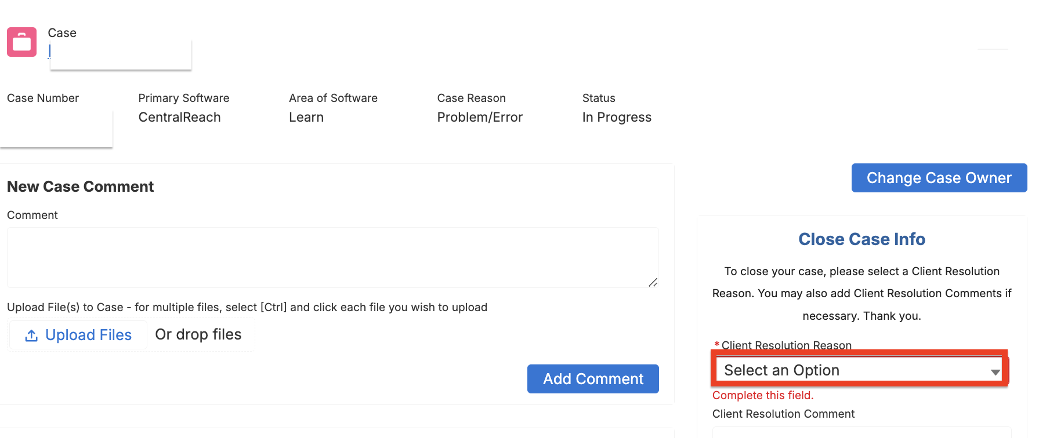This screenshot has width=1057, height=438.
Task: Click the upload arrow icon
Action: (x=31, y=335)
